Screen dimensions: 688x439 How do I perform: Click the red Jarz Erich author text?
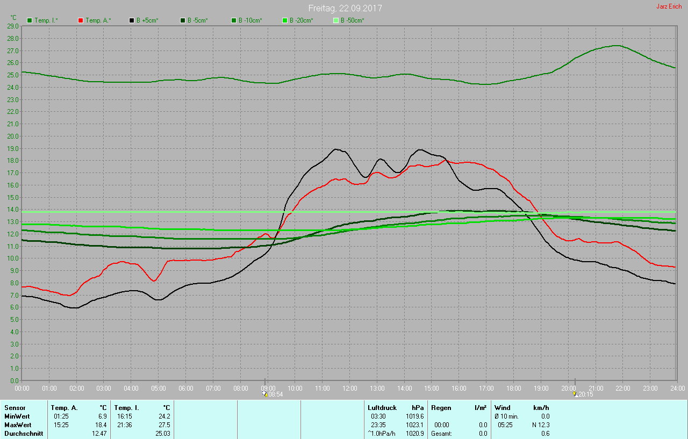pyautogui.click(x=669, y=6)
